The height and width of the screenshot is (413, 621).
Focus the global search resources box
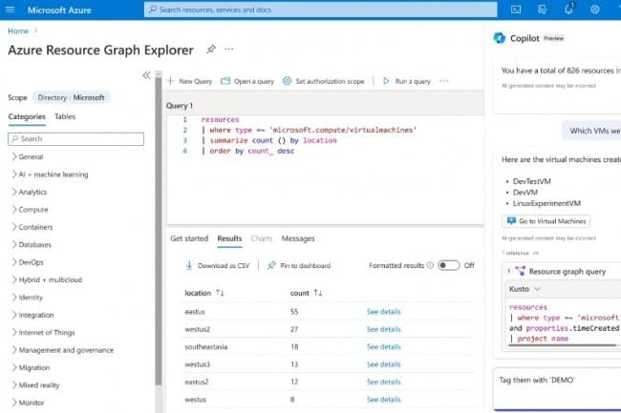(320, 10)
